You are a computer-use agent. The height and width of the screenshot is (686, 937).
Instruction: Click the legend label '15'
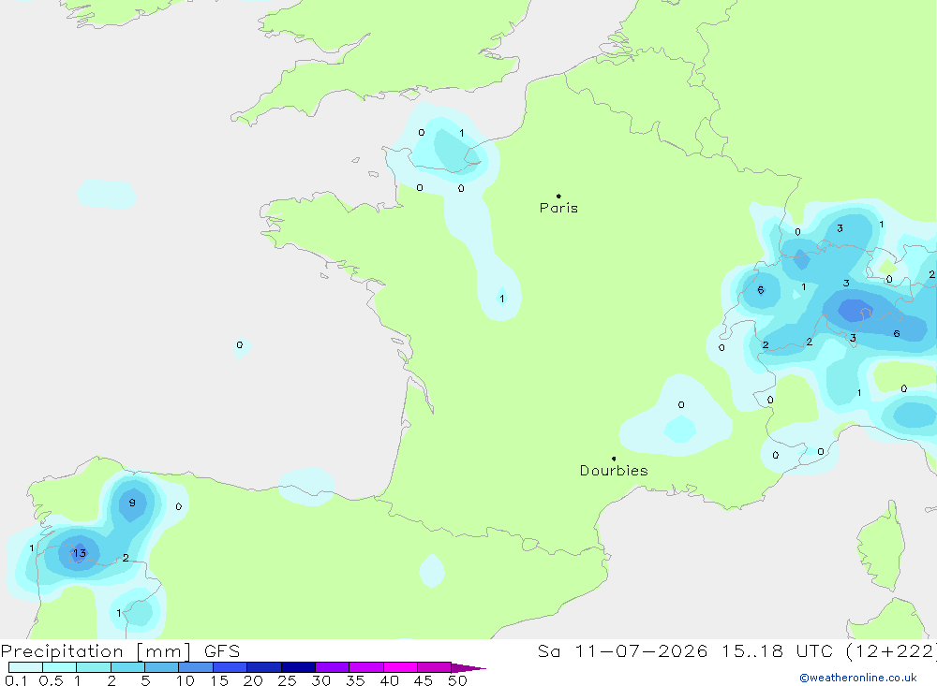[219, 680]
